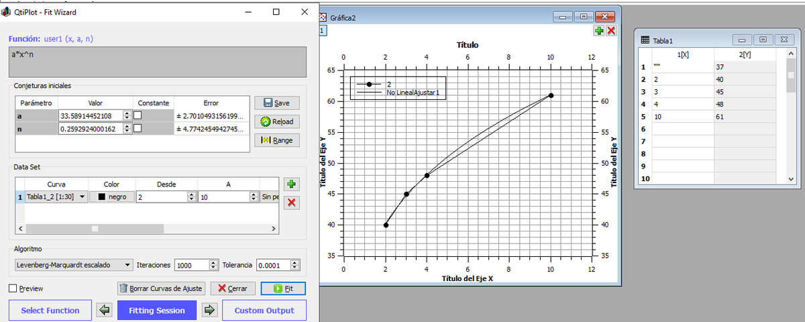Maximize the Tabla1 window

763,40
